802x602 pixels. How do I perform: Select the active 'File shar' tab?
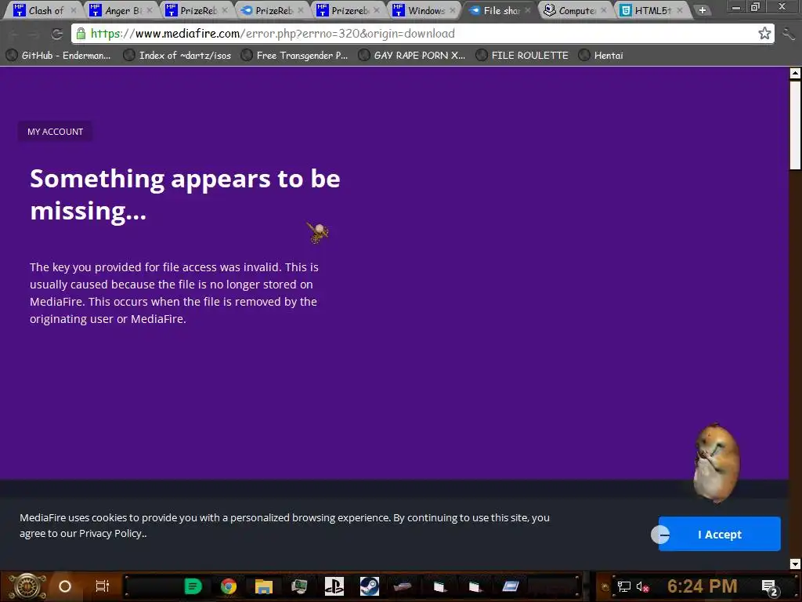coord(499,10)
